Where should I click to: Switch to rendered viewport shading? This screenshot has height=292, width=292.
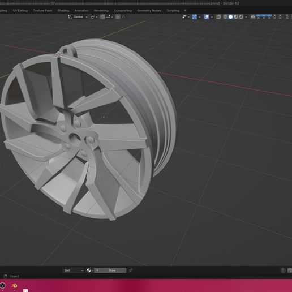point(241,17)
